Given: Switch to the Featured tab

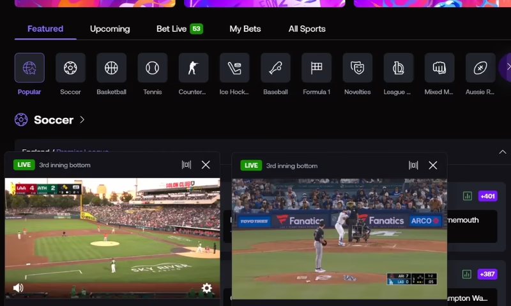Looking at the screenshot, I should (x=45, y=29).
